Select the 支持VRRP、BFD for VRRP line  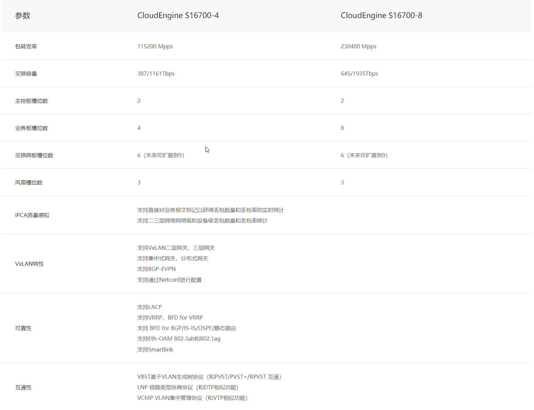pos(170,317)
